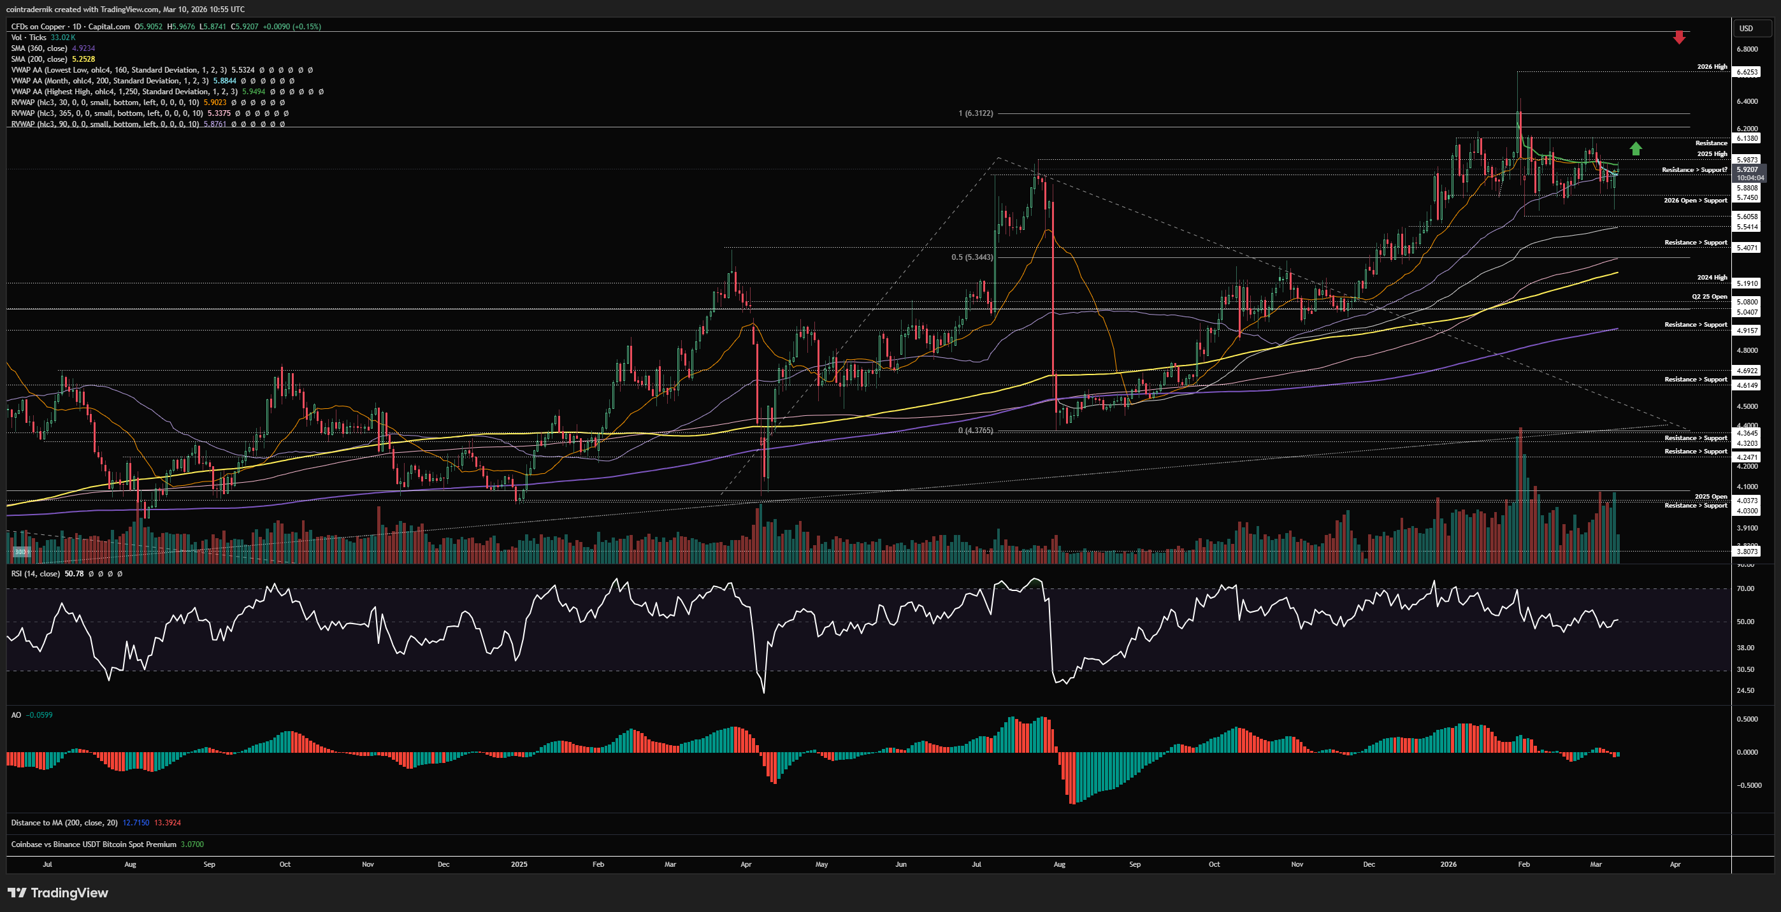Viewport: 1781px width, 912px height.
Task: Select the SMA (360, close) legend
Action: (x=39, y=48)
